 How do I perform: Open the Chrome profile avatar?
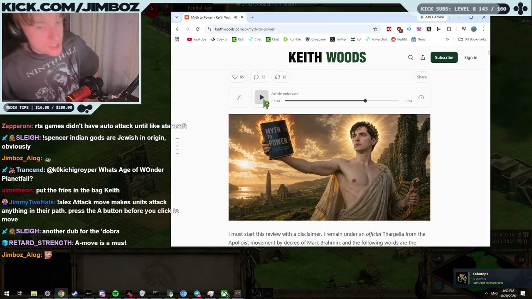pyautogui.click(x=474, y=29)
